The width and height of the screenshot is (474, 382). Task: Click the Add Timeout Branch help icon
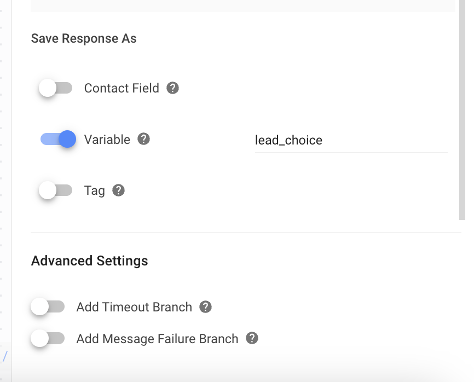205,307
